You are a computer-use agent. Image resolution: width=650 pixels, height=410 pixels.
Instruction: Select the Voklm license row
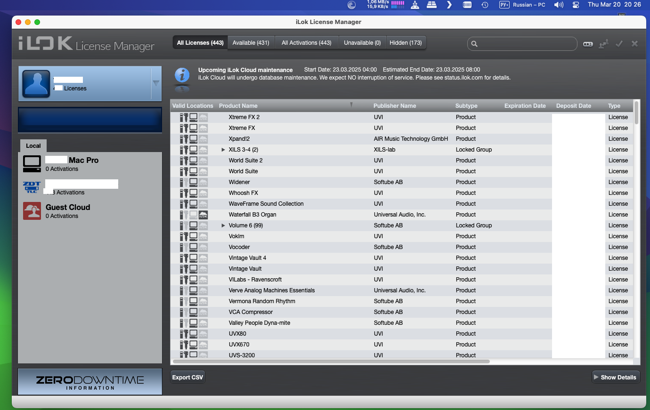(x=402, y=236)
